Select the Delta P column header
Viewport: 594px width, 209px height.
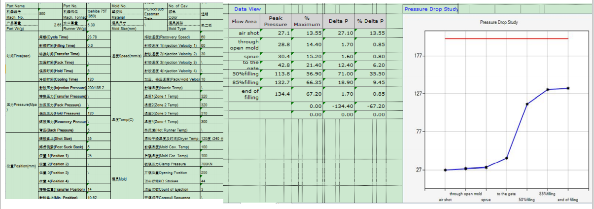339,21
